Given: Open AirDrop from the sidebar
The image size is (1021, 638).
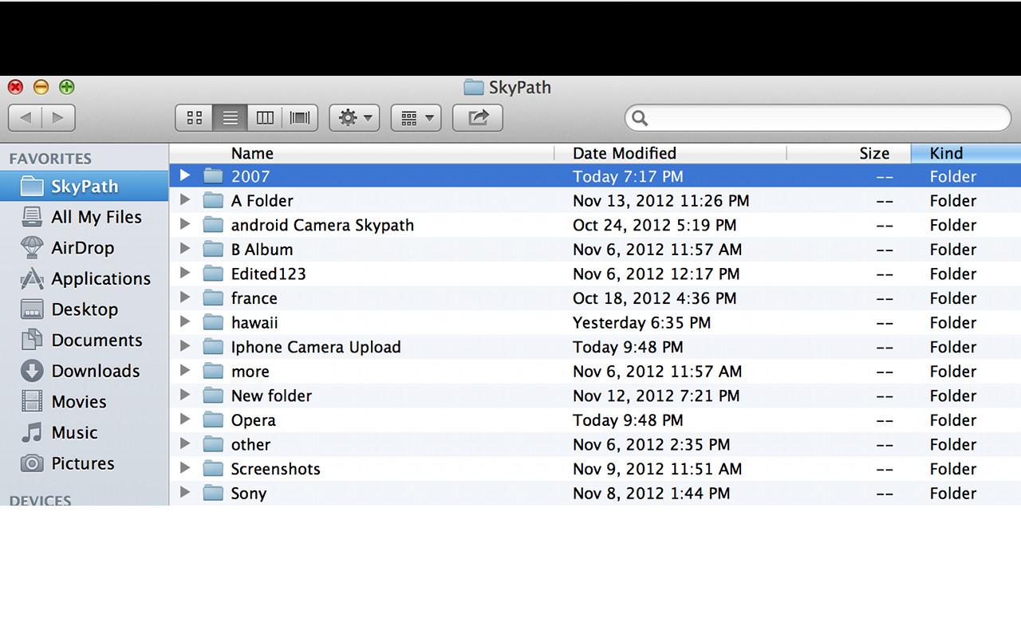Looking at the screenshot, I should point(82,248).
